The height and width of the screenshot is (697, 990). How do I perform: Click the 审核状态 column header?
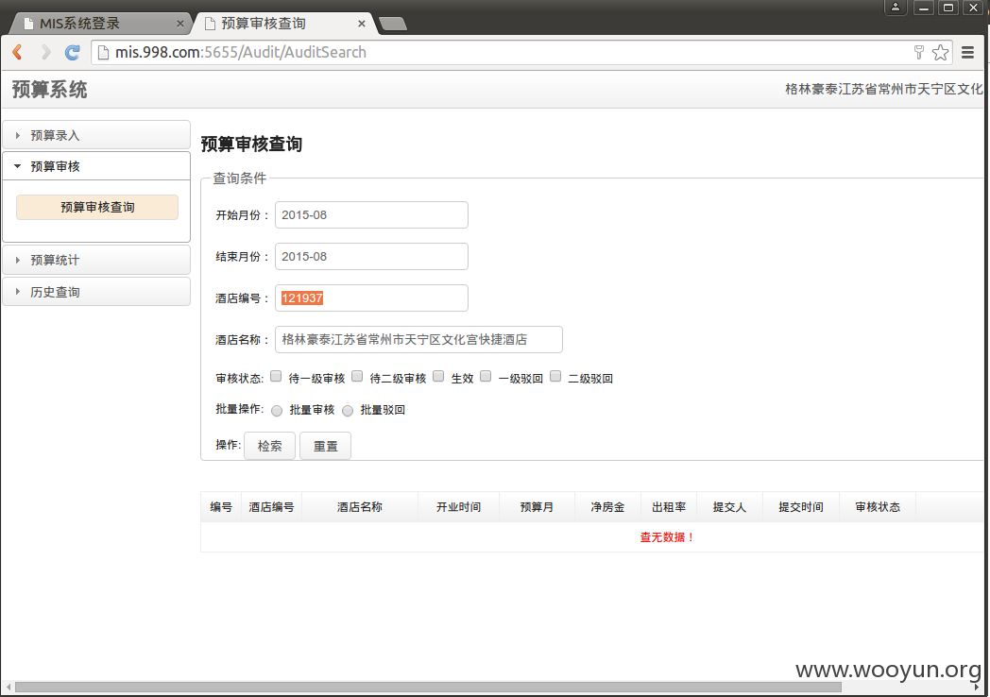(878, 507)
